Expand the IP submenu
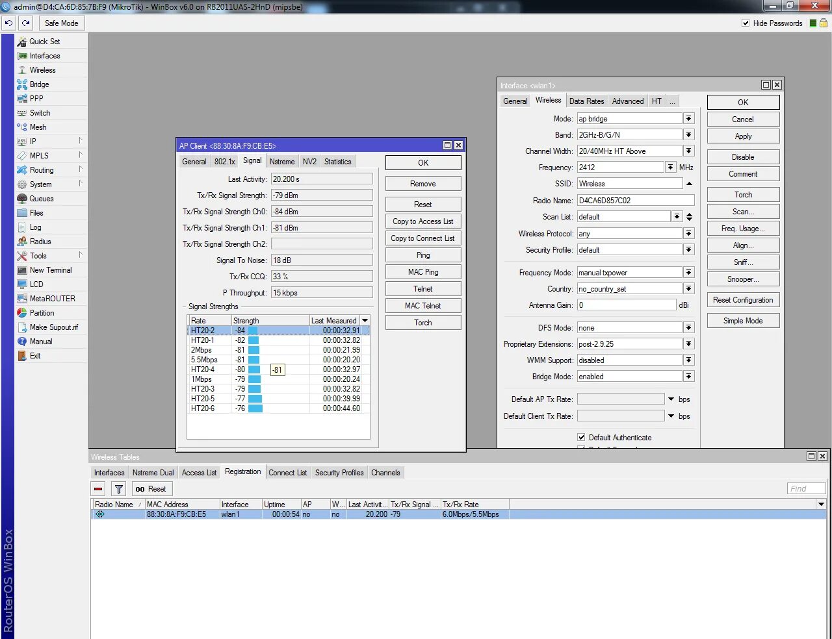 [x=81, y=140]
